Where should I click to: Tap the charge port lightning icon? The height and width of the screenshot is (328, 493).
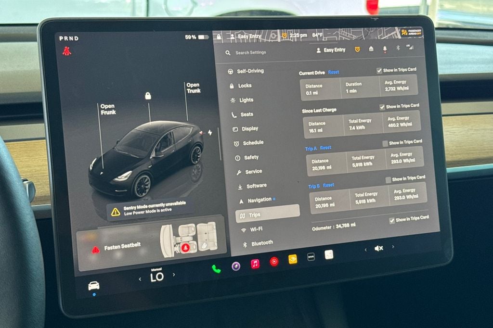coord(210,133)
